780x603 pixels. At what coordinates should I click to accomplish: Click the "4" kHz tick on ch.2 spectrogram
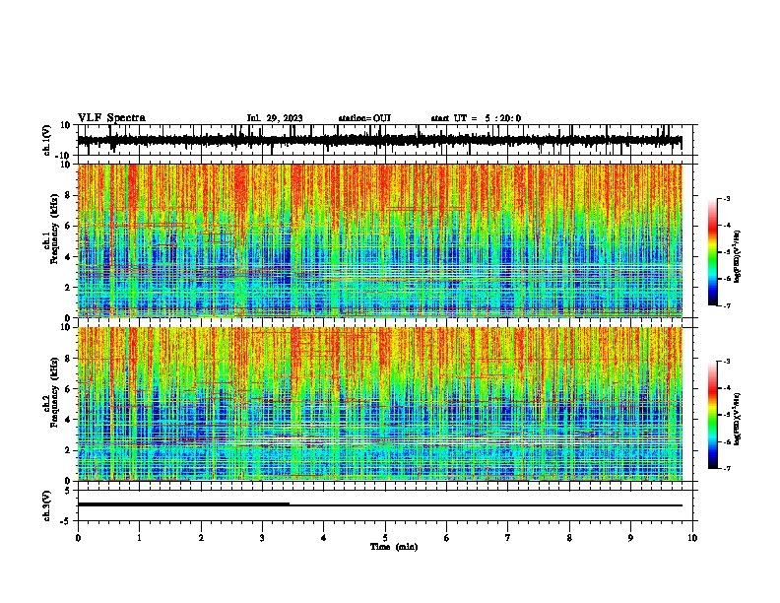pyautogui.click(x=68, y=420)
